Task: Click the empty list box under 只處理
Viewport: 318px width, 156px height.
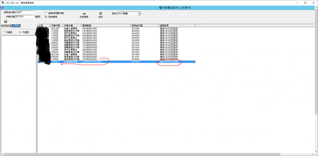Action: [x=18, y=94]
